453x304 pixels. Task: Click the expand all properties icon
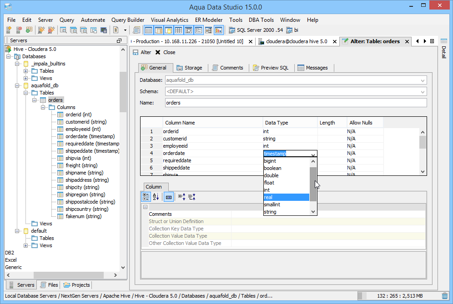point(182,197)
